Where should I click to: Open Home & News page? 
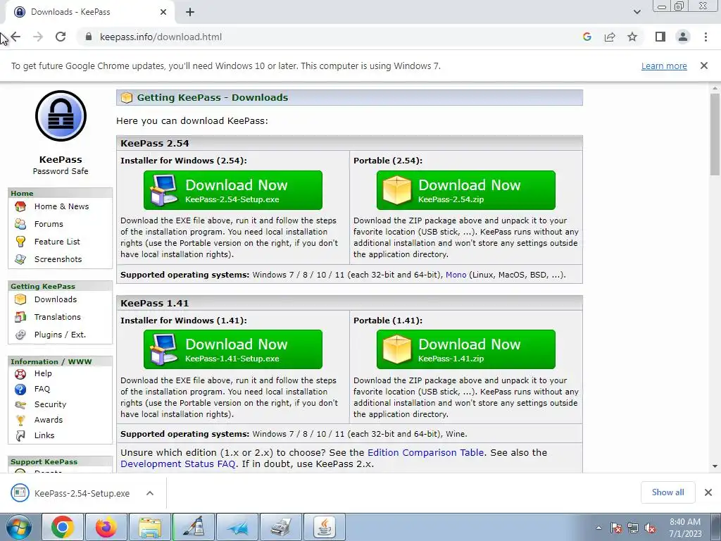[62, 206]
